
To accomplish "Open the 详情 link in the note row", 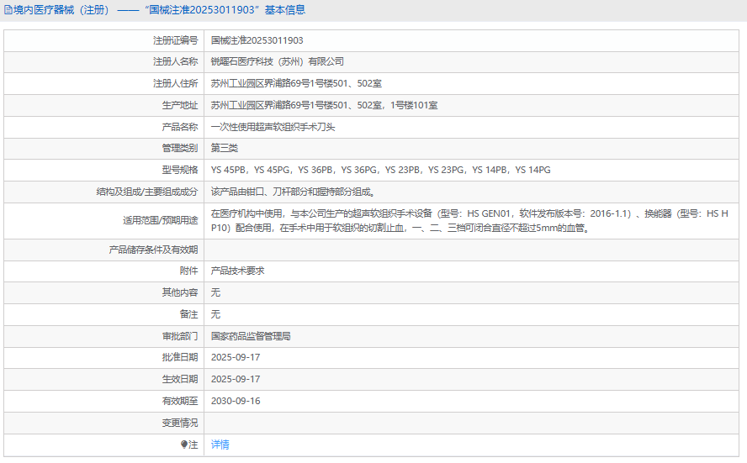I will tap(220, 445).
